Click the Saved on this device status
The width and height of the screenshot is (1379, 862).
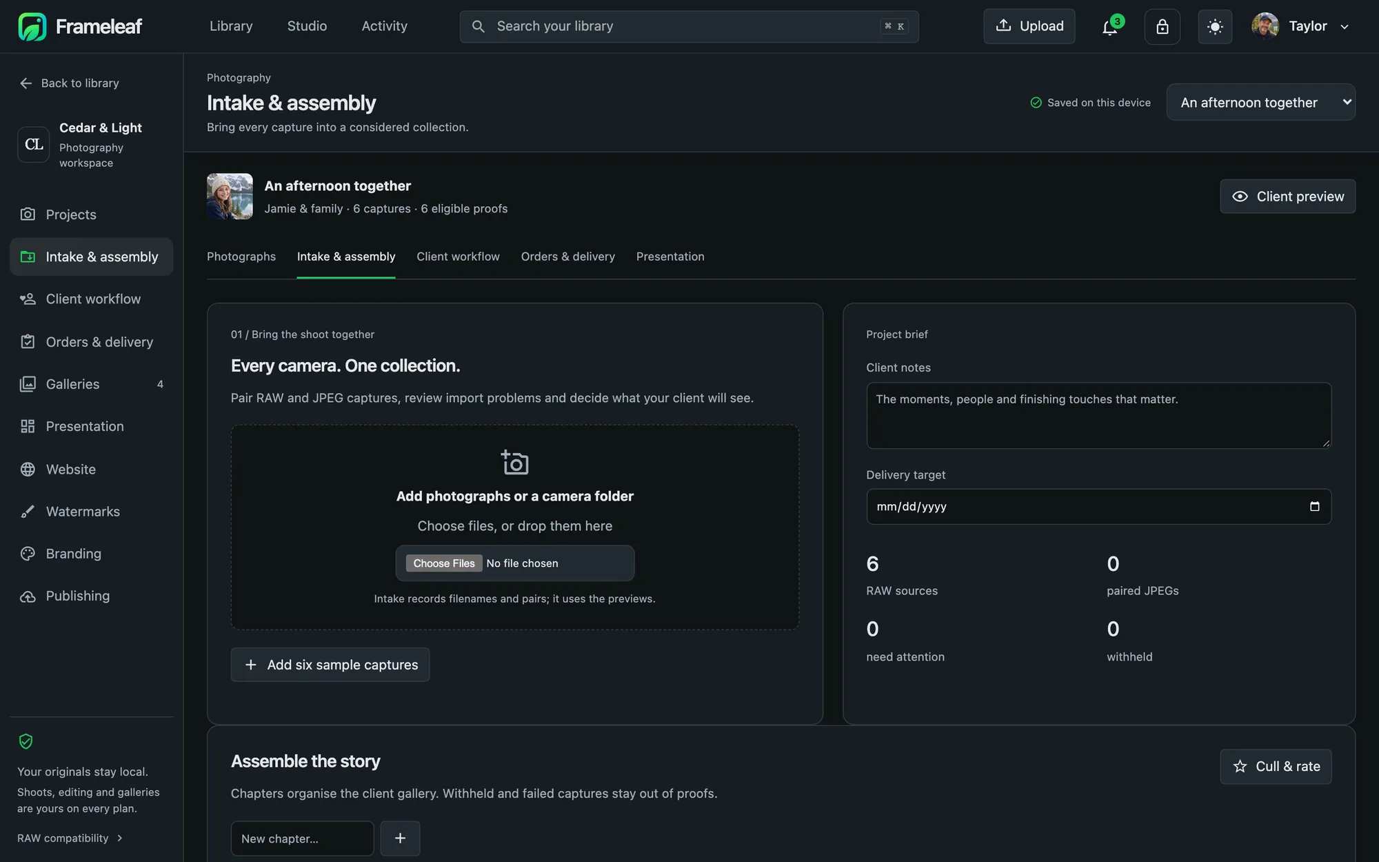(1090, 103)
